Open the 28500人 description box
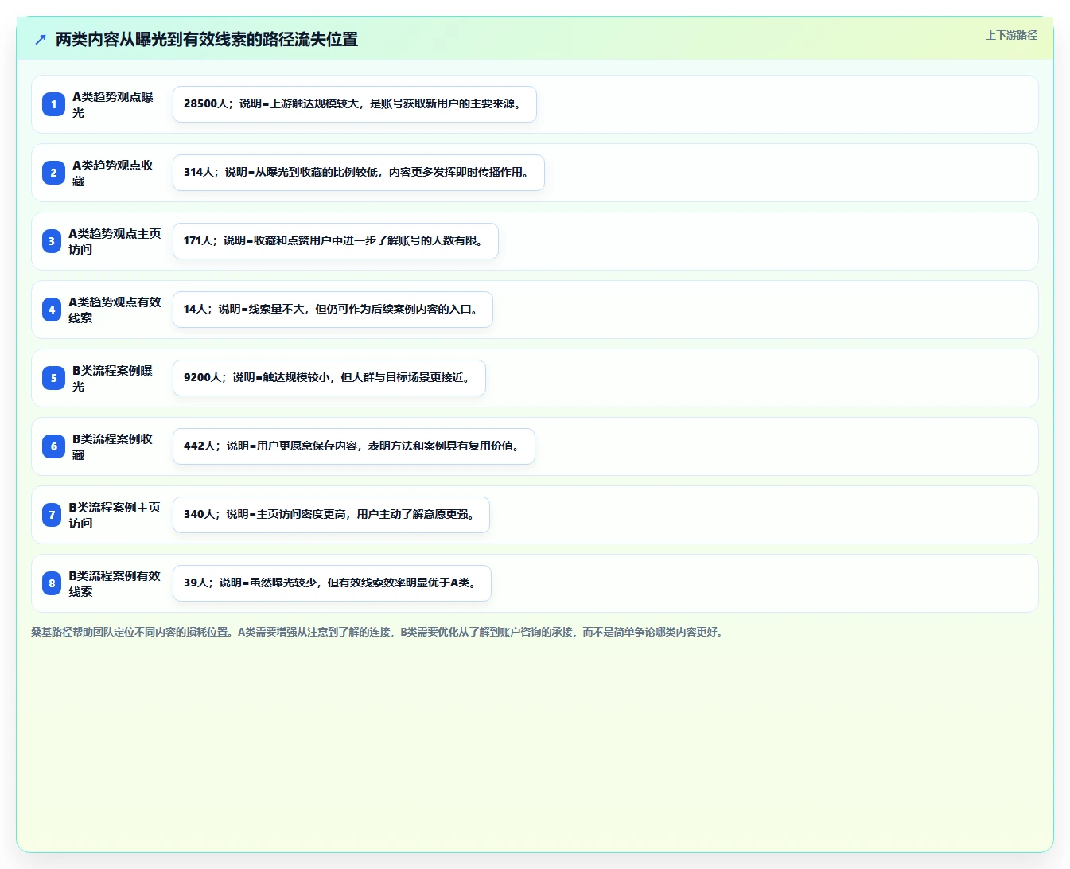Viewport: 1070px width, 869px height. point(355,104)
